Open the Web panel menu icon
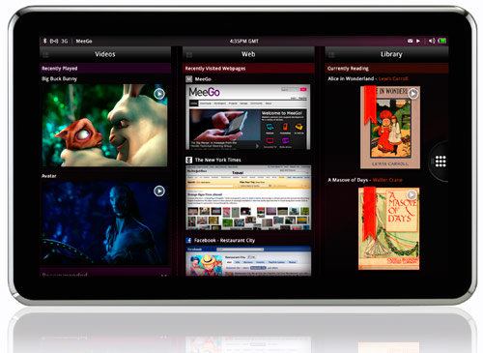 click(x=189, y=55)
